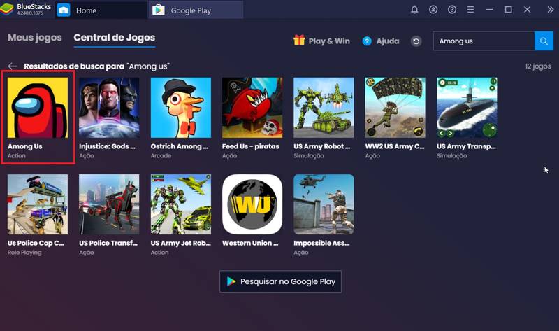Click the Ostrich Among title text
This screenshot has height=331, width=559.
tap(180, 146)
